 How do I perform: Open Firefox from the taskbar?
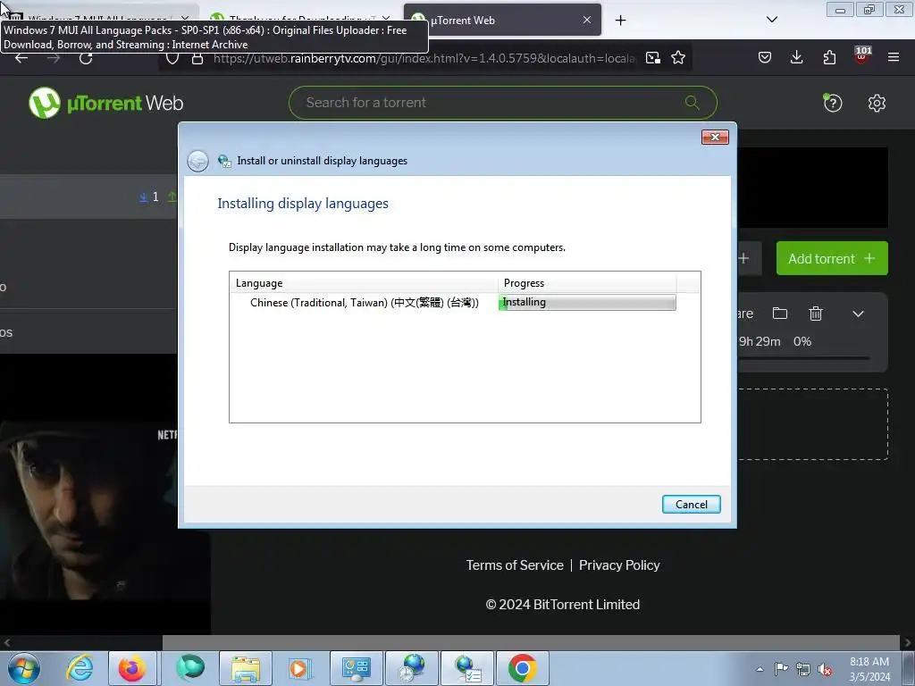click(132, 668)
